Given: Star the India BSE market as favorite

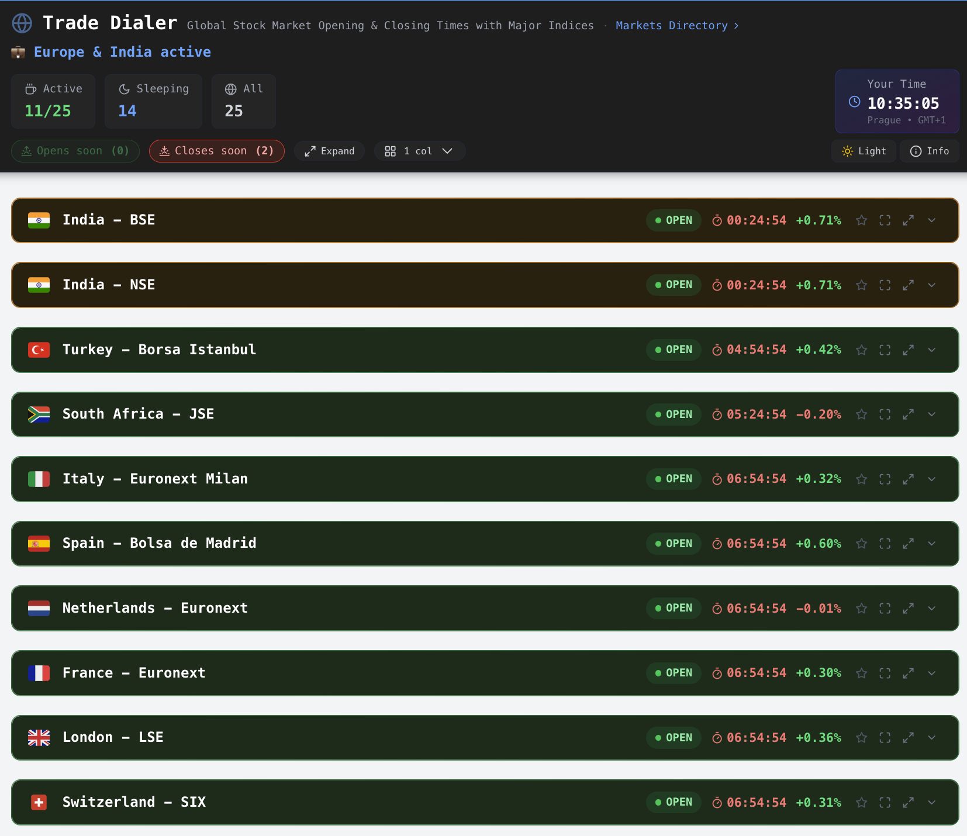Looking at the screenshot, I should pyautogui.click(x=861, y=220).
